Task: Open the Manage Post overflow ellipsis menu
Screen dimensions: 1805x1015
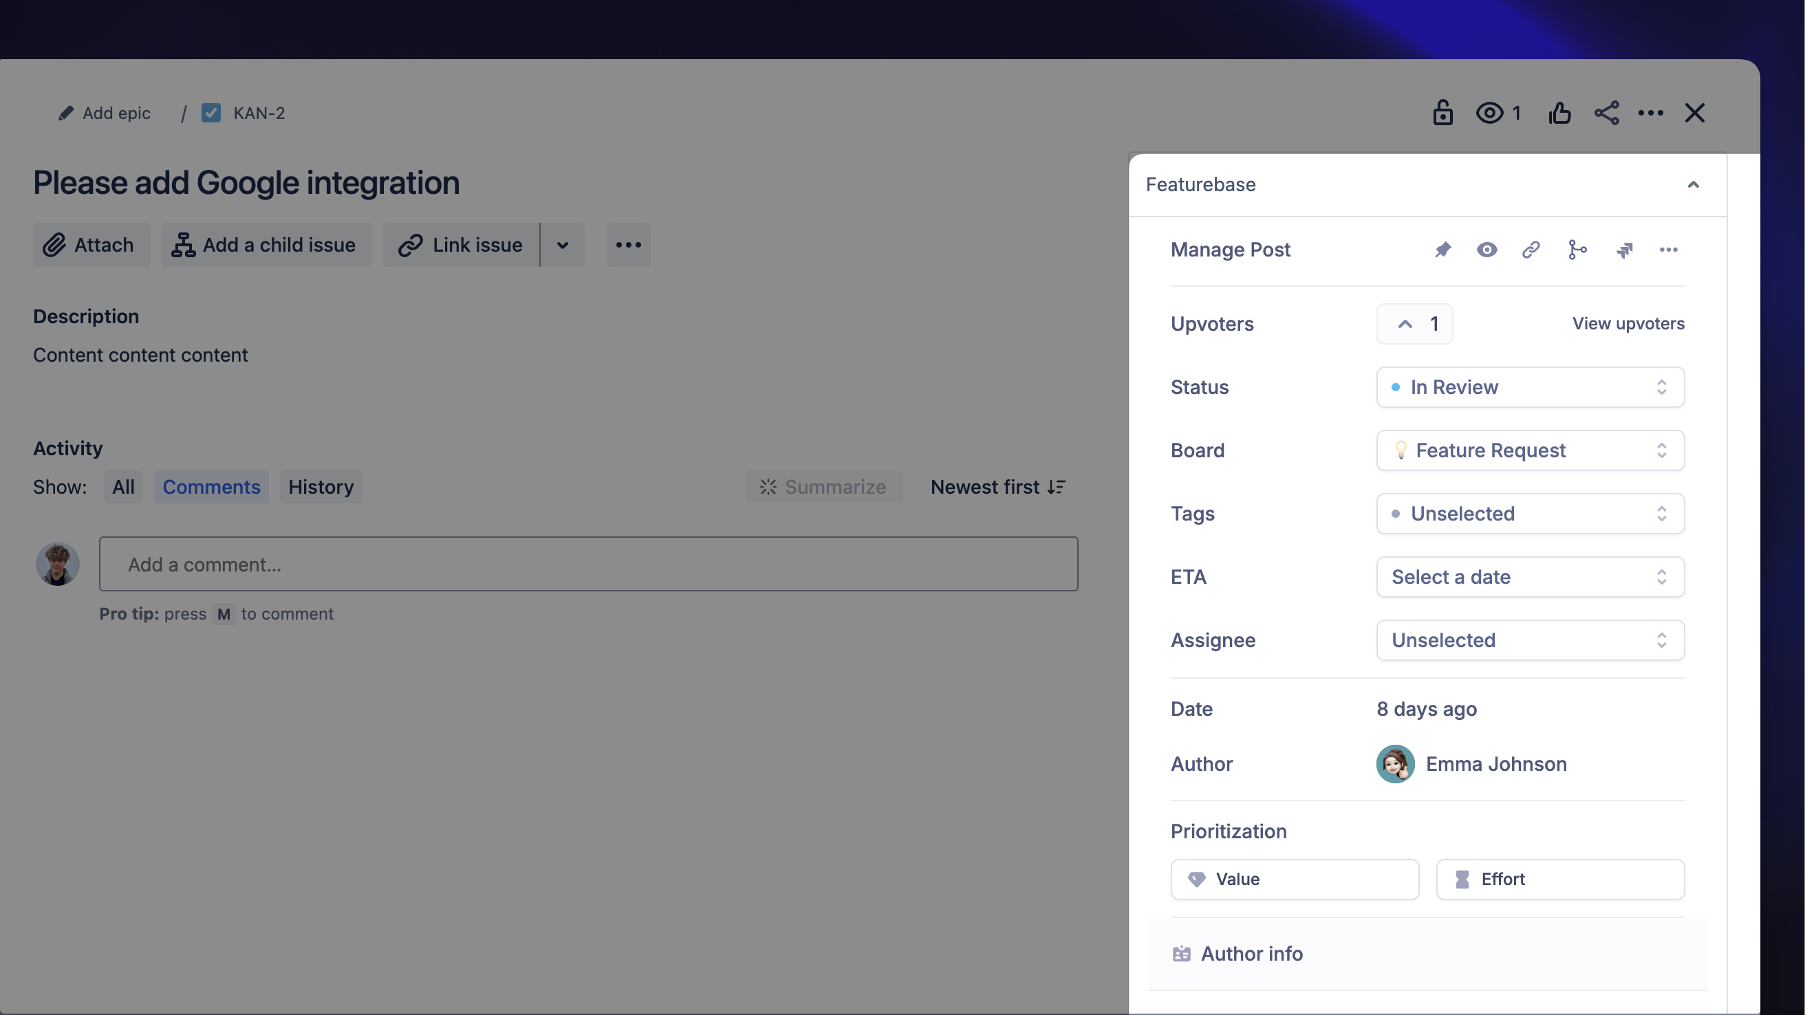Action: (1669, 250)
